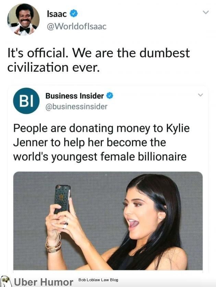The image size is (216, 287).
Task: Click the Uber Humor owl logo
Action: click(x=6, y=281)
